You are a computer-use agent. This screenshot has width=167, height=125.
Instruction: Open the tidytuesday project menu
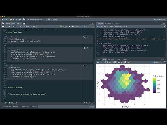pyautogui.click(x=160, y=19)
